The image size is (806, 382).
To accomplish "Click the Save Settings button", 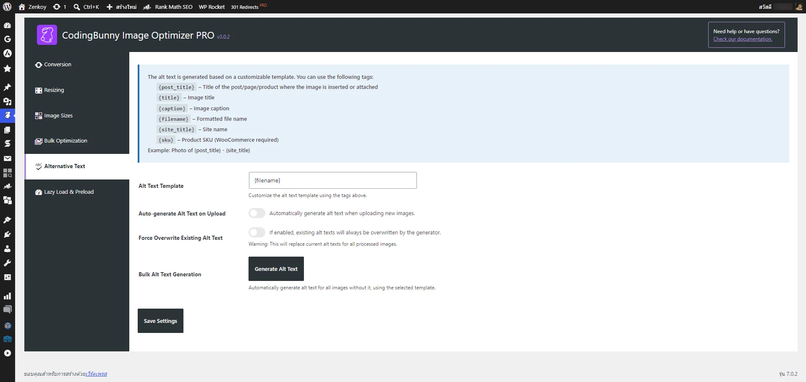I will point(160,321).
